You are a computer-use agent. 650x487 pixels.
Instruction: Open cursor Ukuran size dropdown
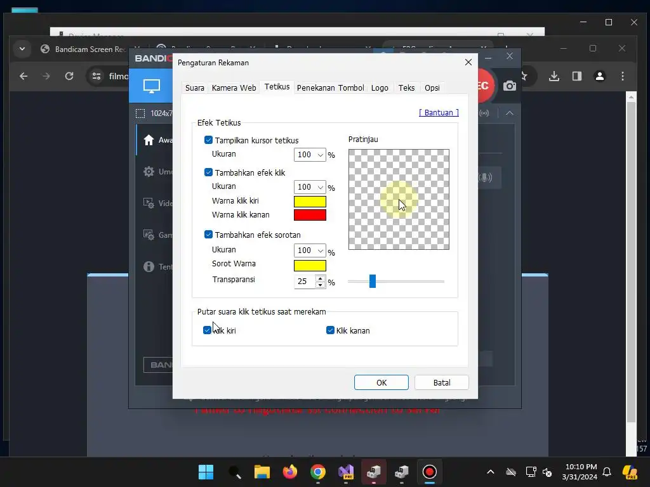tap(310, 155)
